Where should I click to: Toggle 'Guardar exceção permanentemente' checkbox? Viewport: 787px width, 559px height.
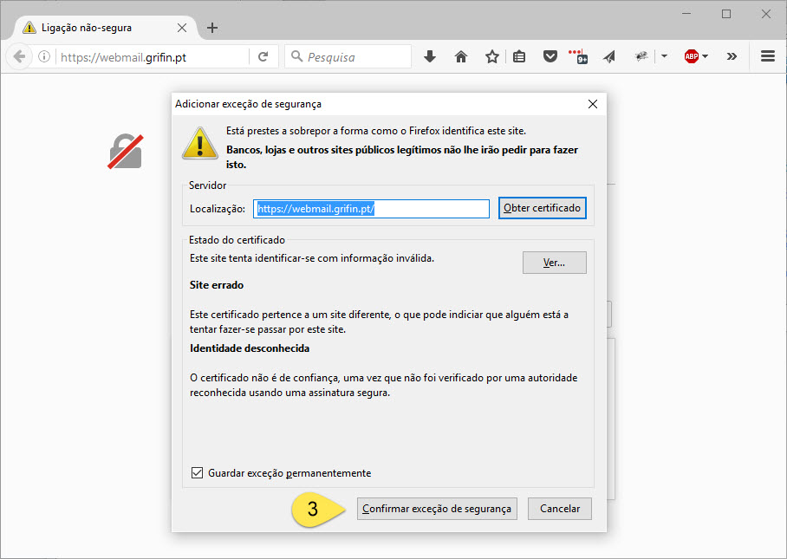[197, 472]
